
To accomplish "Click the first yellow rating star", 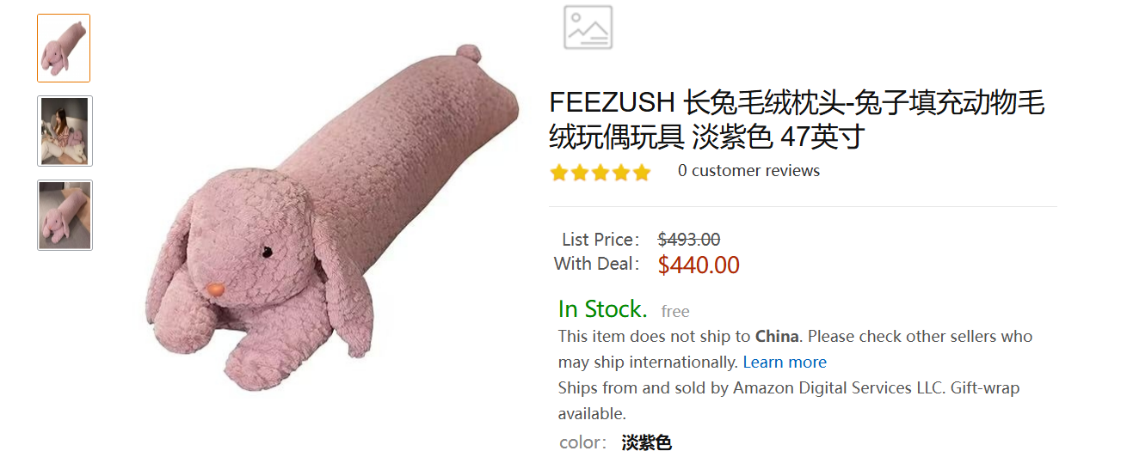I will [x=559, y=173].
